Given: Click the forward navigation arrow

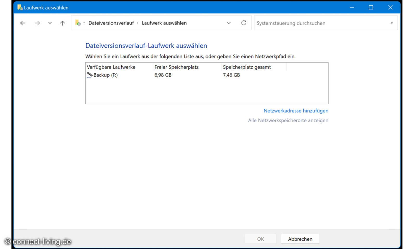Looking at the screenshot, I should coord(37,23).
